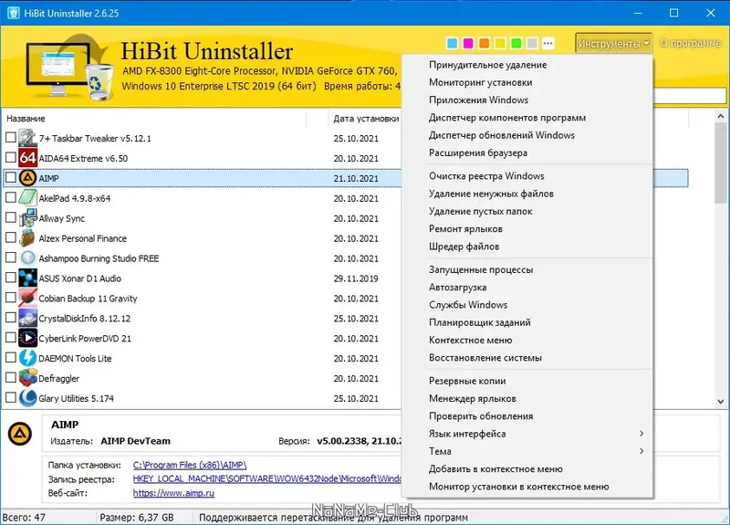This screenshot has width=730, height=525.
Task: Expand the Тема submenu
Action: pyautogui.click(x=527, y=451)
